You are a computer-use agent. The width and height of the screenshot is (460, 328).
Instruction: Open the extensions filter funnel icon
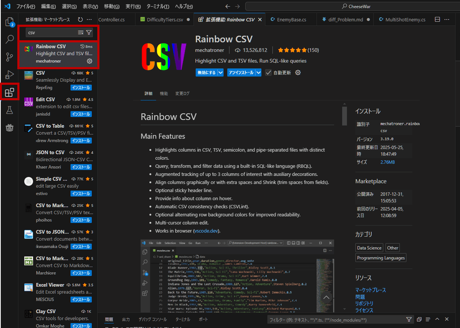[89, 32]
